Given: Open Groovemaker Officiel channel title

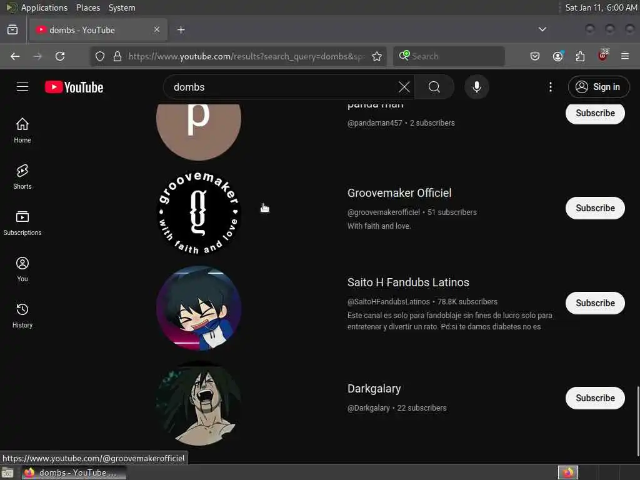Looking at the screenshot, I should [399, 193].
